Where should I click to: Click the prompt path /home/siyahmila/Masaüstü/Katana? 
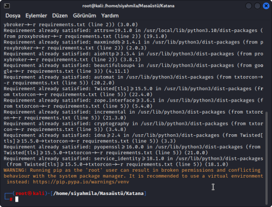98,193
